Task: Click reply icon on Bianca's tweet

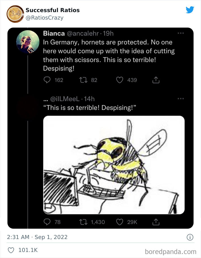Action: point(47,80)
